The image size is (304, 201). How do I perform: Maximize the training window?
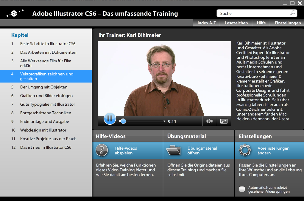292,3
